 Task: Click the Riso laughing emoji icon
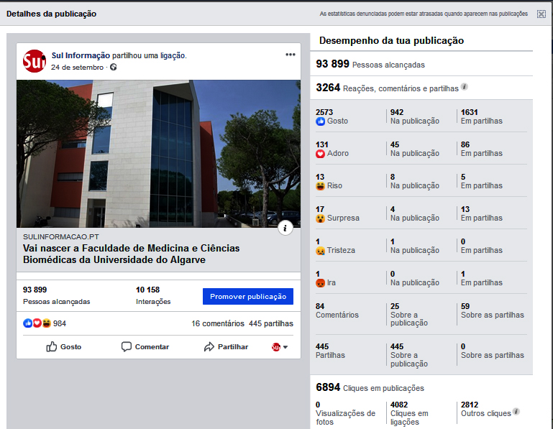click(x=320, y=186)
